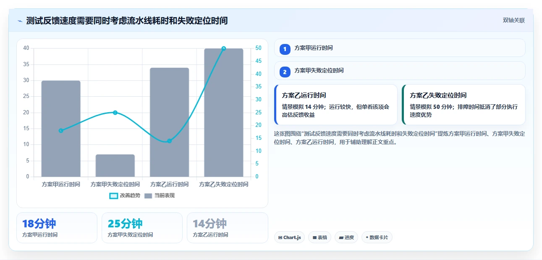Click the trend line point at value 50
Image resolution: width=542 pixels, height=260 pixels.
click(224, 49)
